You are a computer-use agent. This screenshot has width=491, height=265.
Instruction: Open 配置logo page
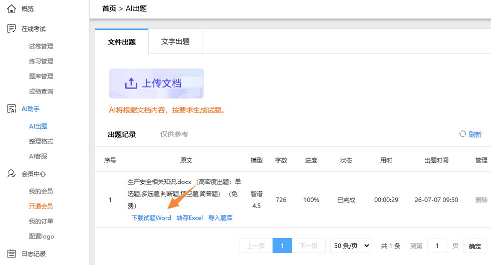(42, 236)
